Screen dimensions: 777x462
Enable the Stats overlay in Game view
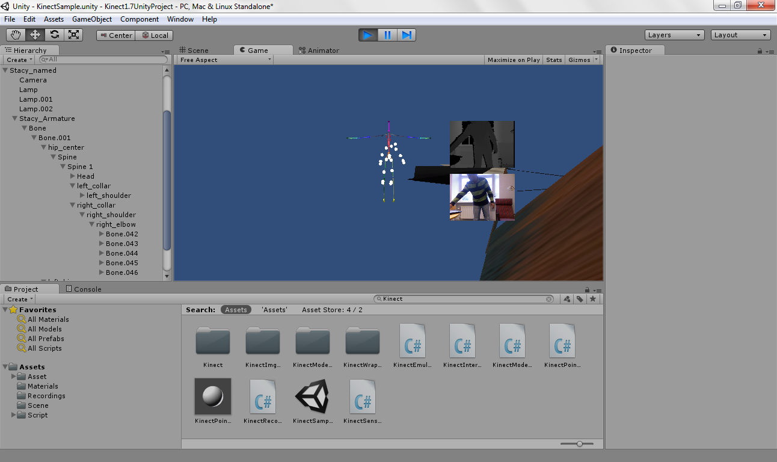tap(553, 60)
